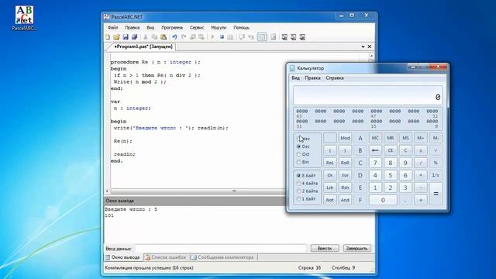Image resolution: width=496 pixels, height=279 pixels.
Task: Click the Xor button in Calculator
Action: click(x=345, y=175)
